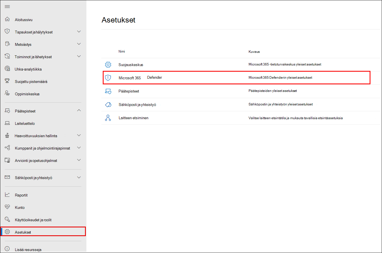Click the device icon in Päätepisteet settings row

point(108,91)
